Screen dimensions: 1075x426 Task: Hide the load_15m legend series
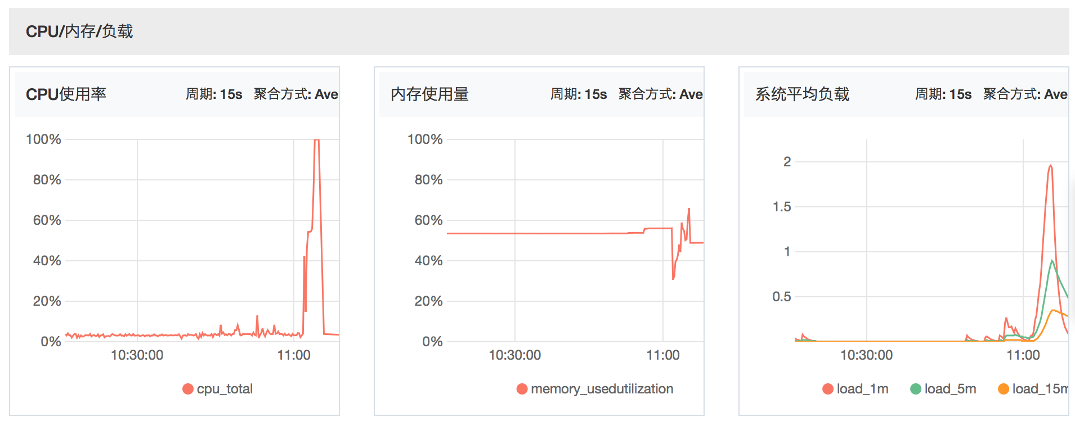1033,389
